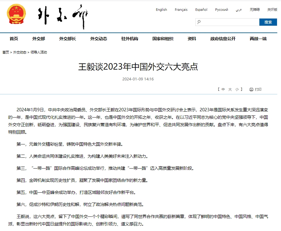Set font size to 小 (small)
Screen dimensions: 281x231
(x=237, y=89)
